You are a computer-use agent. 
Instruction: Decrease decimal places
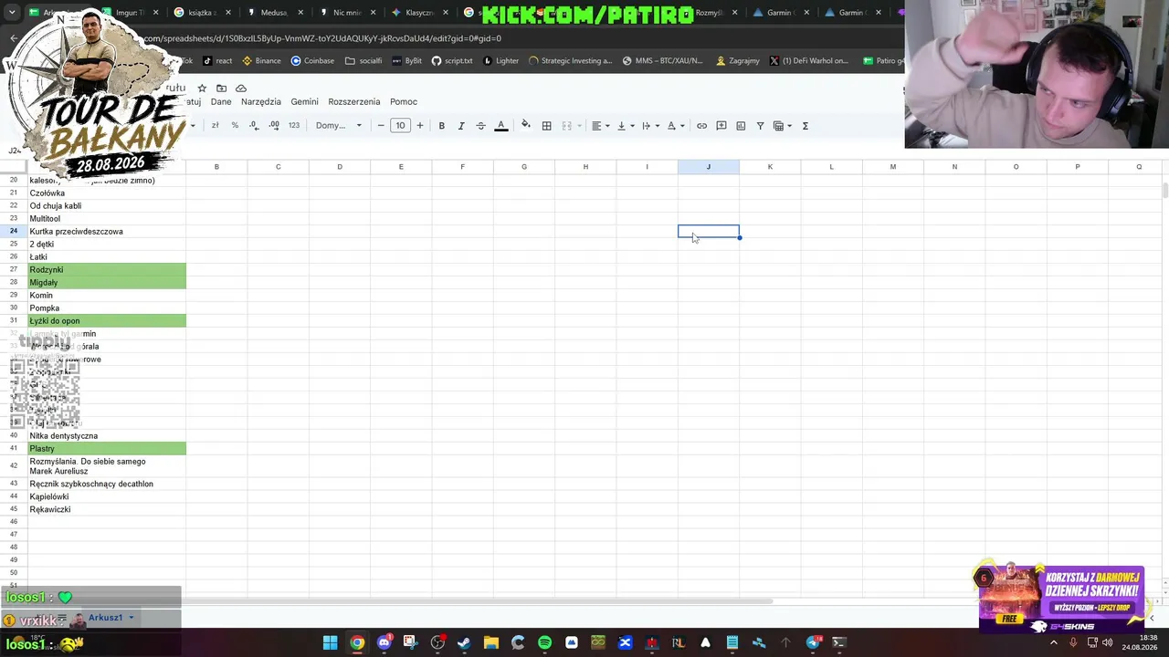click(254, 126)
